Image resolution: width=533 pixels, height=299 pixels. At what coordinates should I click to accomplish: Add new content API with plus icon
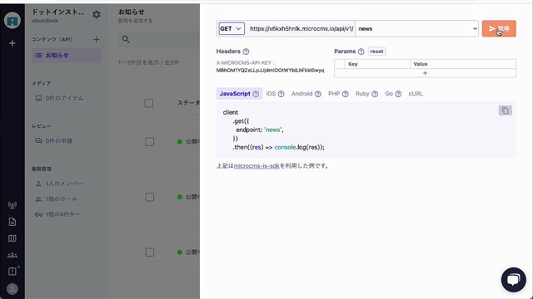coord(97,40)
